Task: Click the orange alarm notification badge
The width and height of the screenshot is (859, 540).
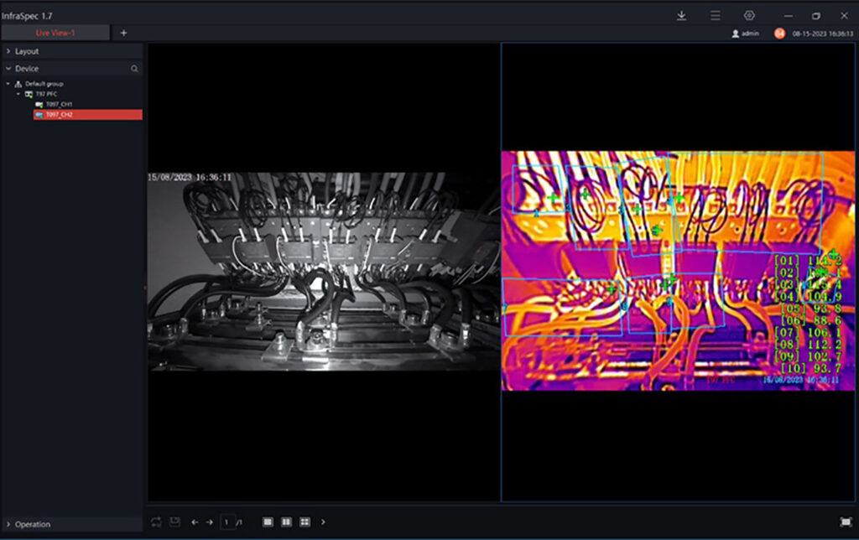Action: [779, 33]
